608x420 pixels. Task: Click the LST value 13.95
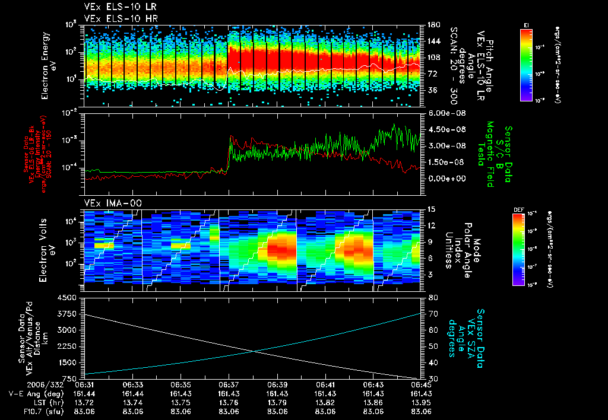[421, 403]
